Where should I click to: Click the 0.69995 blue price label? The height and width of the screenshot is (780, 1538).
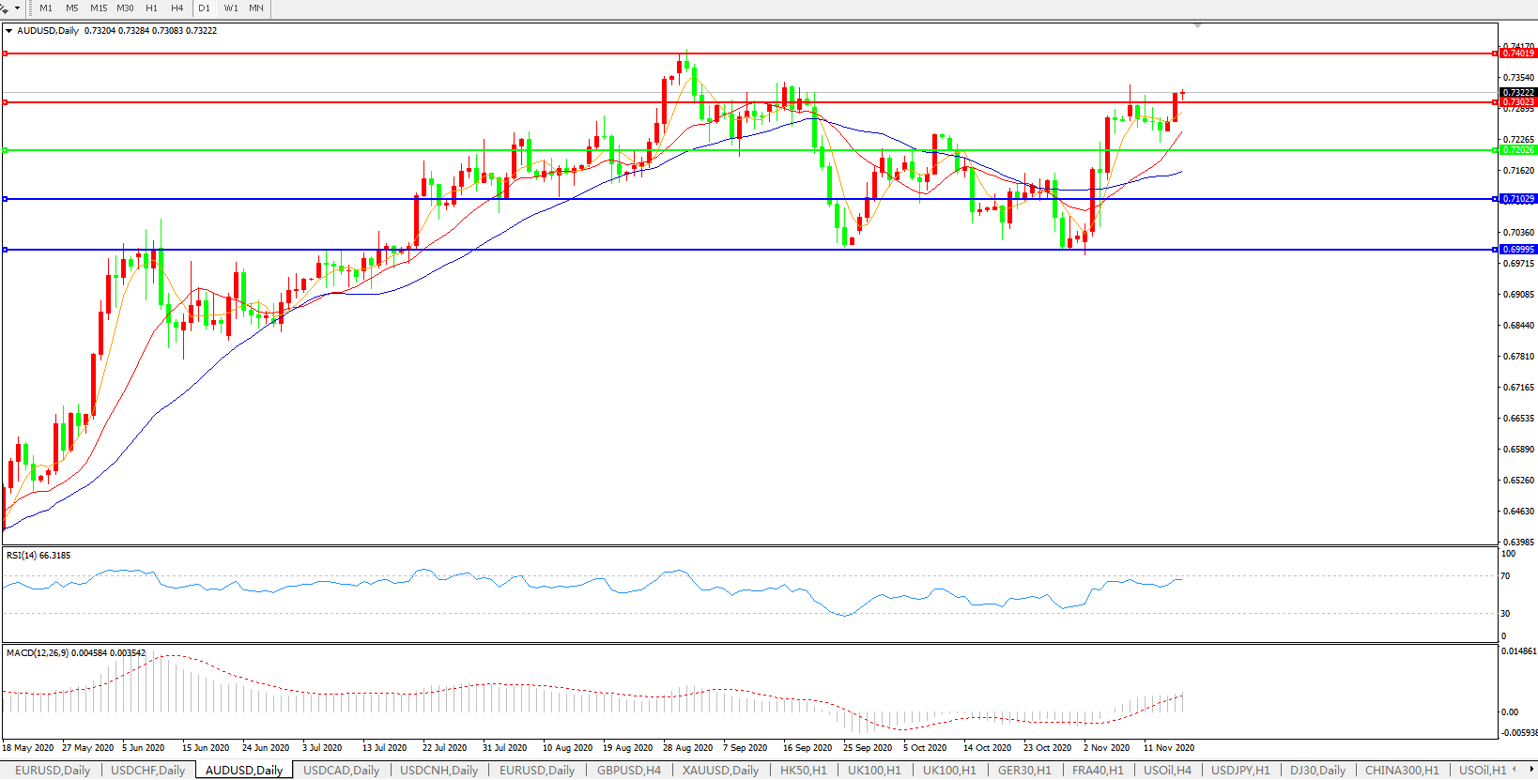click(1517, 250)
